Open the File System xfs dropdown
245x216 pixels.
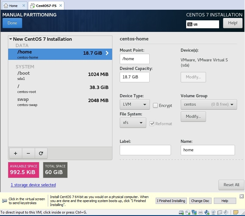[133, 123]
